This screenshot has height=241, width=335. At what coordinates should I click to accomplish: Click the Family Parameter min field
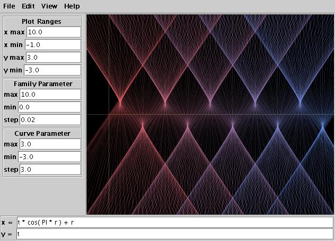tap(49, 107)
